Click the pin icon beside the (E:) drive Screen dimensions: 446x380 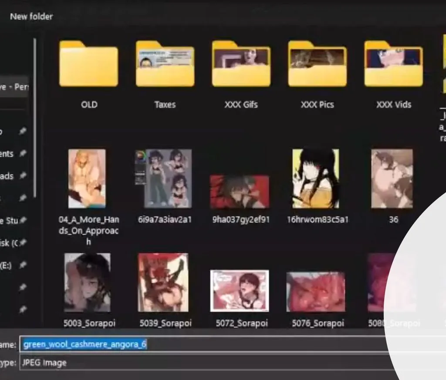click(x=23, y=265)
